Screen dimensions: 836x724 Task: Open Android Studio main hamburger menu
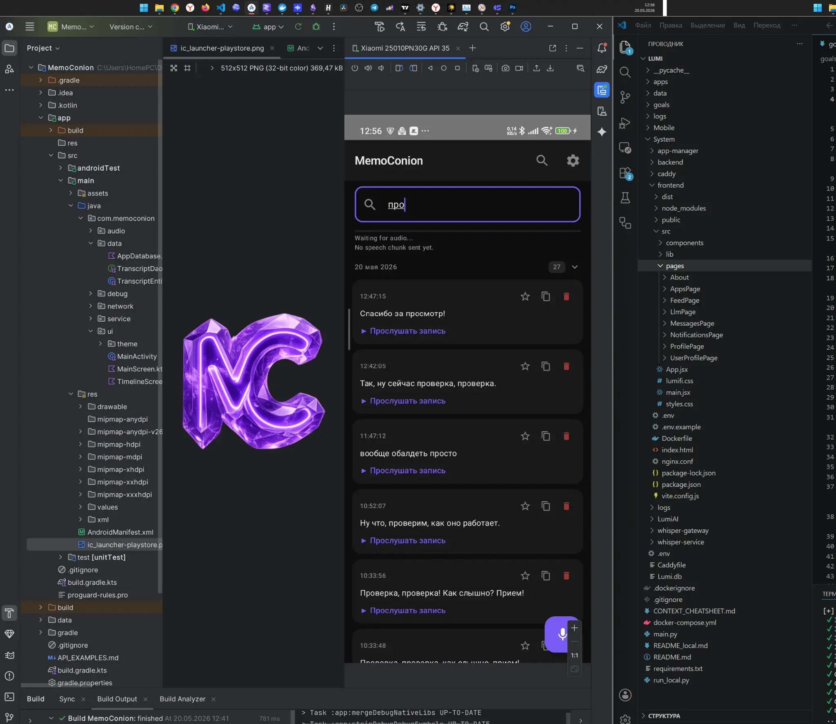point(30,27)
